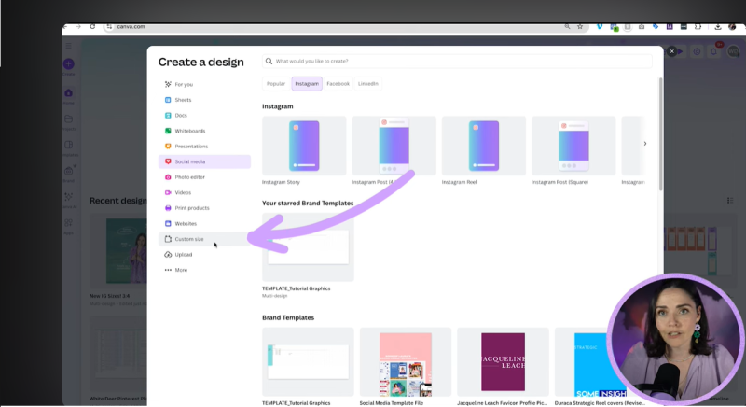This screenshot has height=407, width=746.
Task: Click the More ellipsis icon
Action: point(168,270)
